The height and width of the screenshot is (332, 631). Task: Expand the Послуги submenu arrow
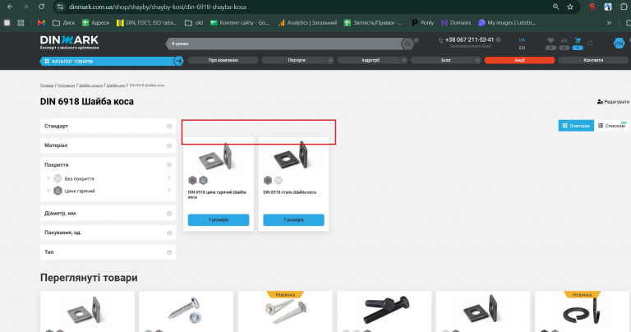[330, 60]
